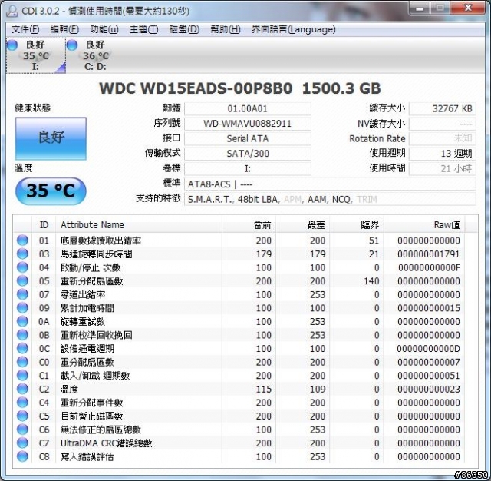Click the 最差 column header
Image resolution: width=491 pixels, height=481 pixels.
coord(303,224)
